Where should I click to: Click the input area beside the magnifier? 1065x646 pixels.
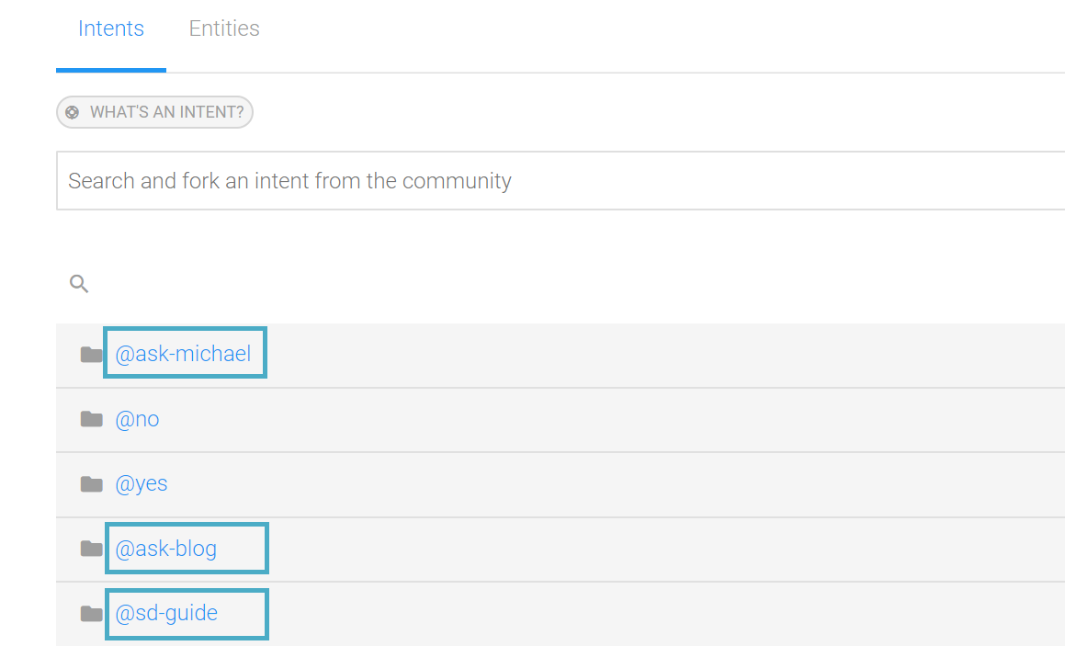[x=577, y=283]
